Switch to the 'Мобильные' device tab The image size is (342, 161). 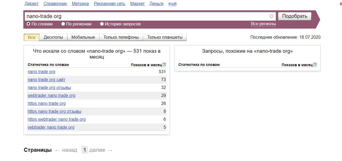click(83, 37)
